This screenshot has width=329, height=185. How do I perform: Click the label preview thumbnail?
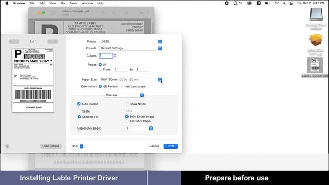33,80
